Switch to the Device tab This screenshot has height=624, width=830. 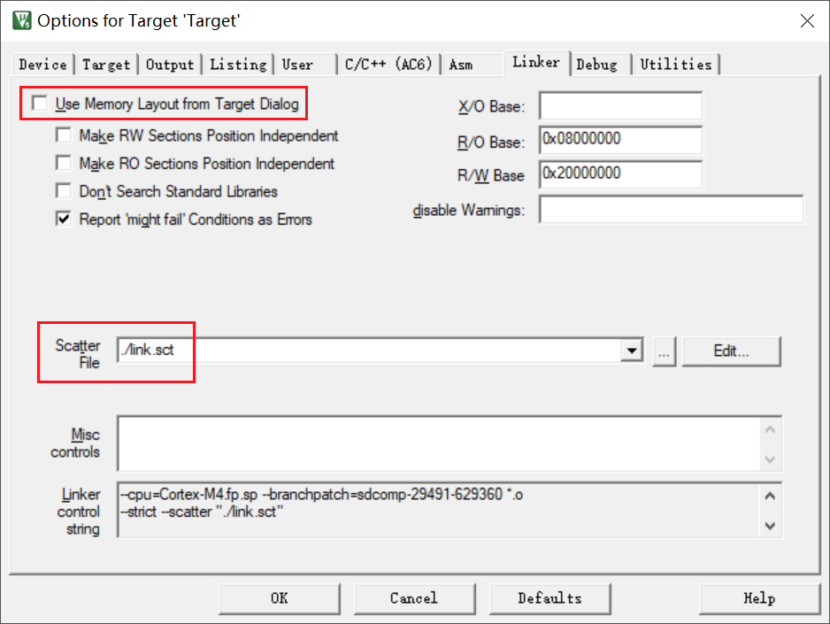(x=42, y=65)
